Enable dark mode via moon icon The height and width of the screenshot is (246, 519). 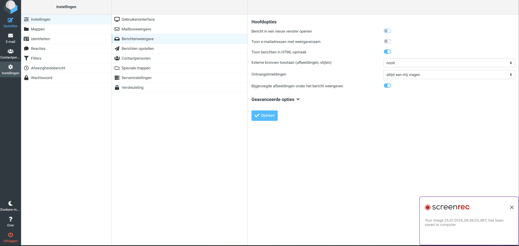(10, 203)
